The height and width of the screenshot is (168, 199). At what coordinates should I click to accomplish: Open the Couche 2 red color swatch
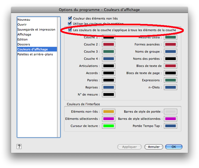(x=109, y=44)
